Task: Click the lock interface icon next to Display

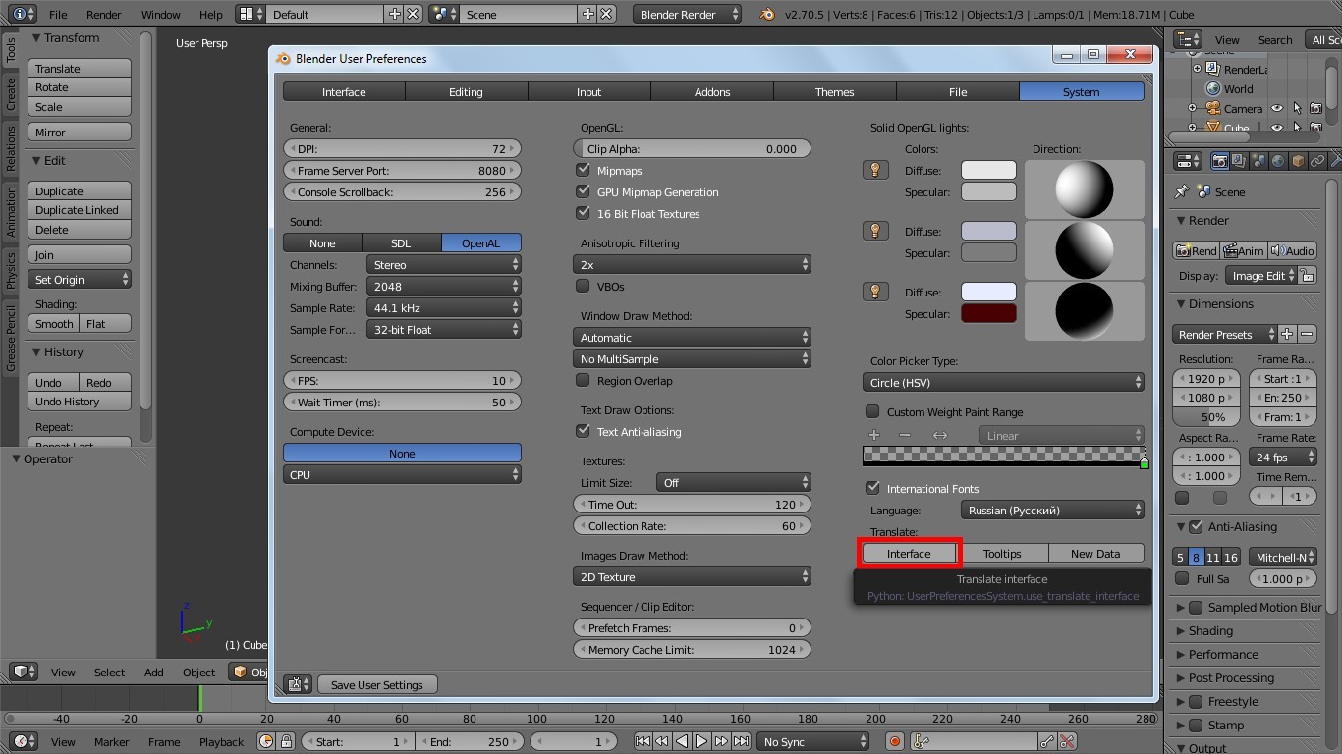Action: coord(1306,276)
